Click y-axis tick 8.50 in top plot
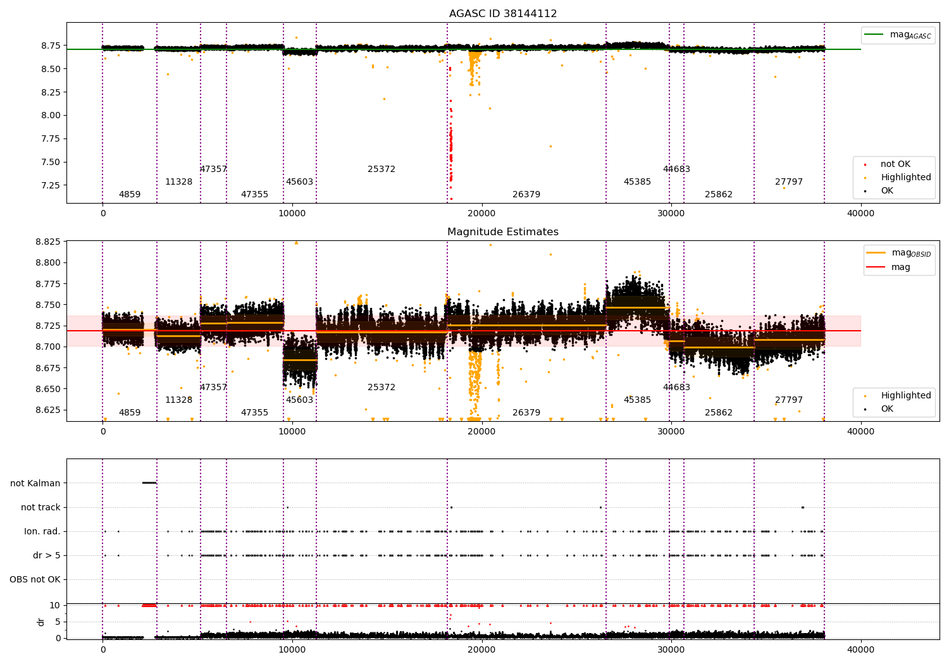Screen dimensions: 949x664 point(51,69)
